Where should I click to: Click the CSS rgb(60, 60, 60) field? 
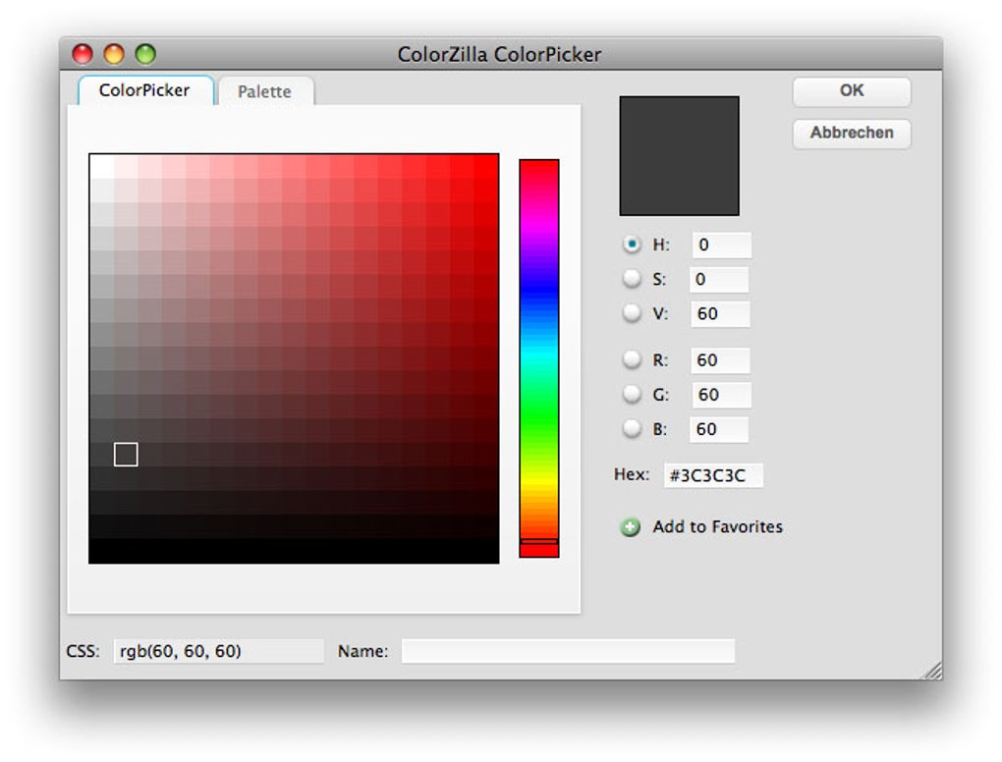216,650
